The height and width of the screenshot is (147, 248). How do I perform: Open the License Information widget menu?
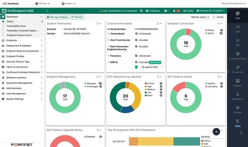point(159,24)
